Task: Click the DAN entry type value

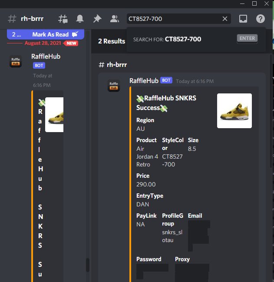Action: click(143, 204)
